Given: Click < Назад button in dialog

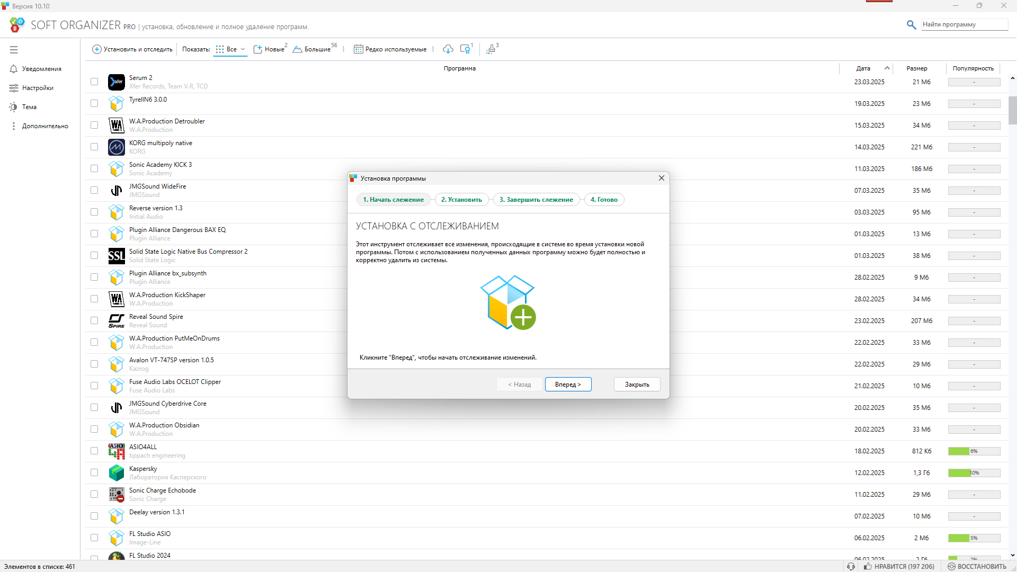Looking at the screenshot, I should pyautogui.click(x=520, y=385).
